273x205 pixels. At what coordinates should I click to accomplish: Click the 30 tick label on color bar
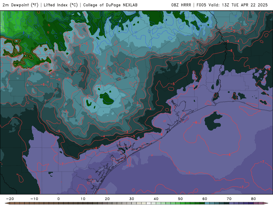point(132,199)
